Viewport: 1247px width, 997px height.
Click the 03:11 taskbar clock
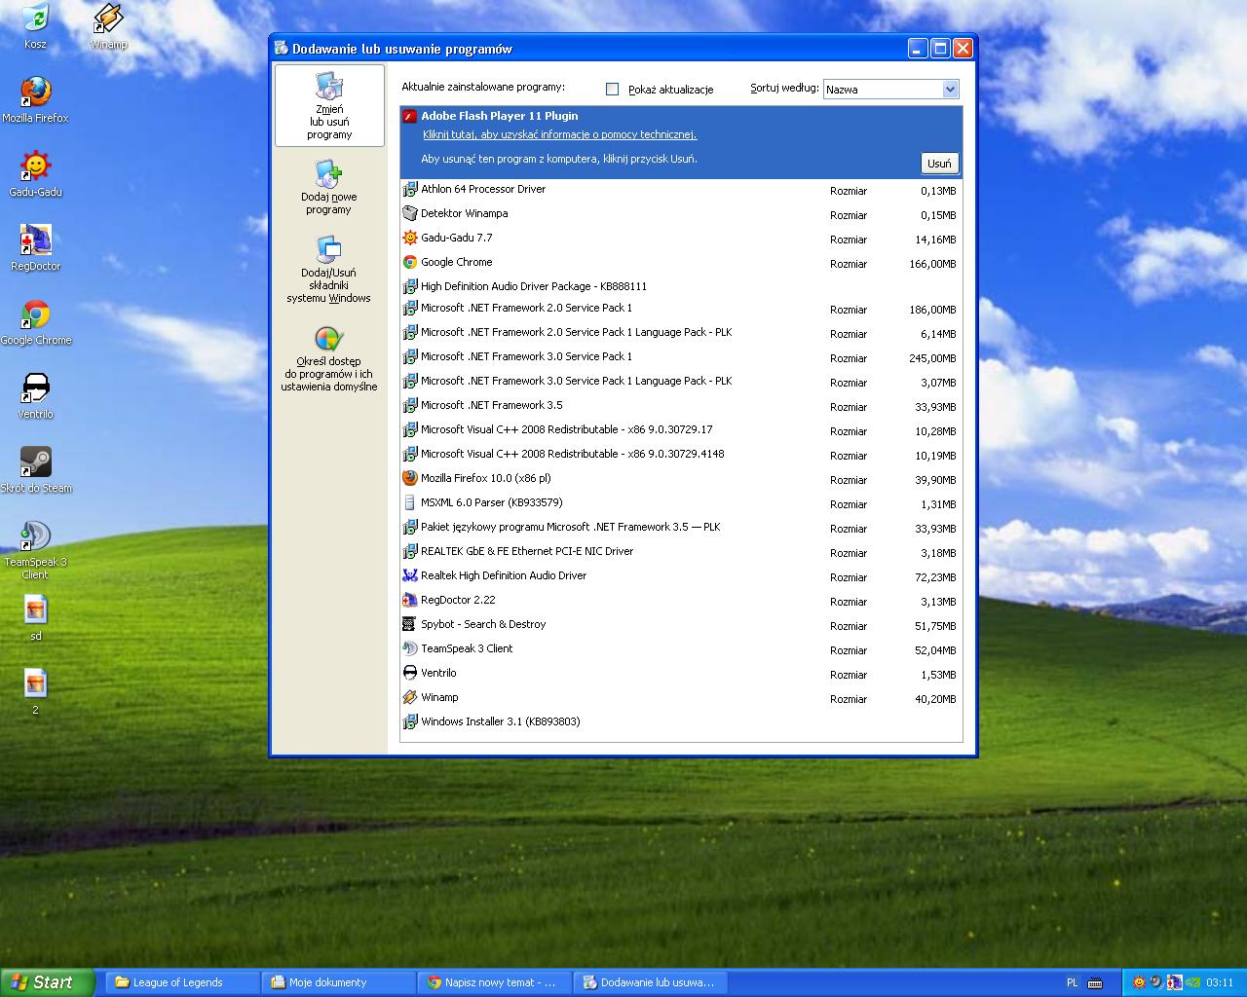tap(1220, 982)
